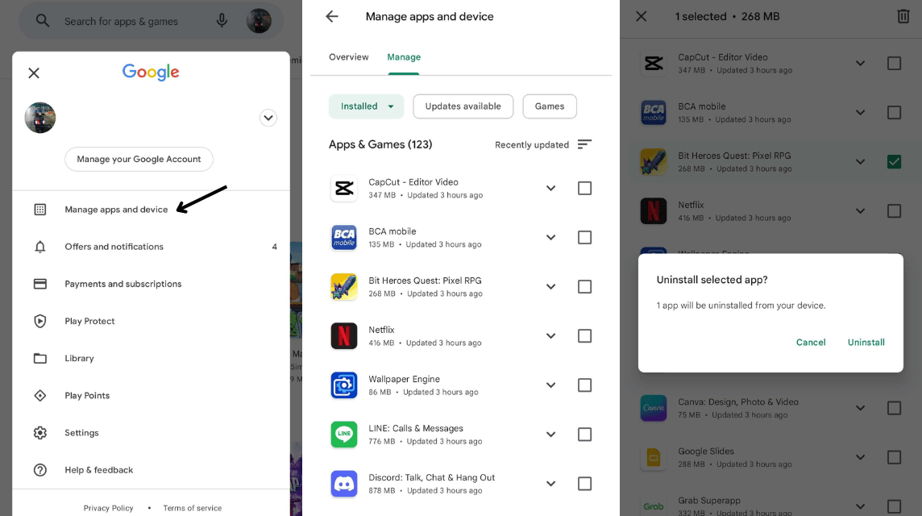This screenshot has width=922, height=516.
Task: Uncheck selected Bit Heroes Quest checkbox
Action: (894, 162)
